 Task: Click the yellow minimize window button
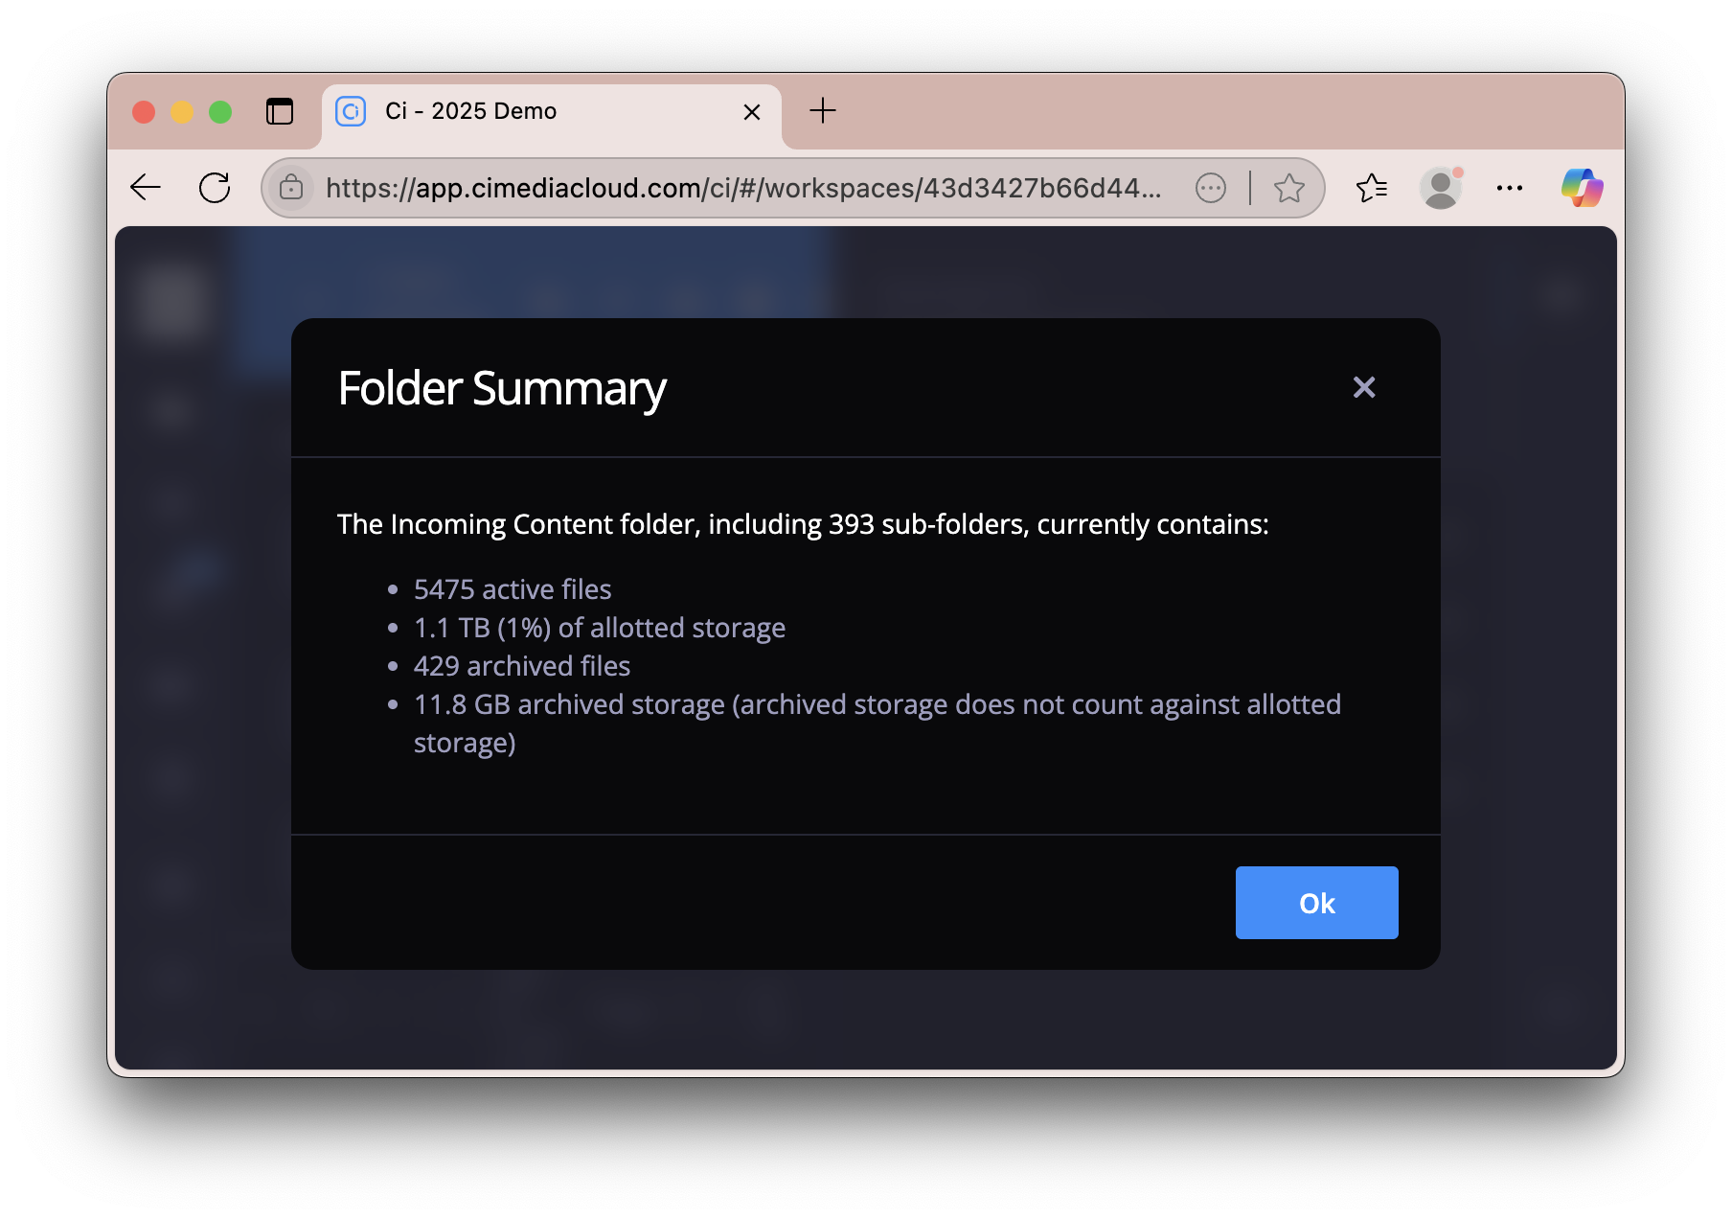[182, 112]
